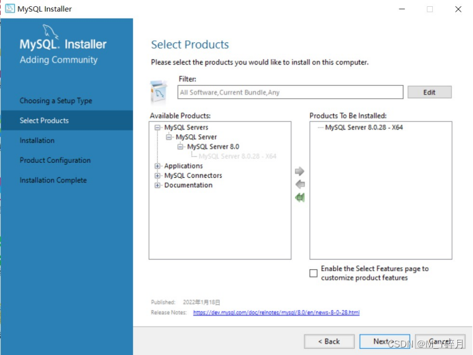Click the Select Products page heading
The image size is (473, 355).
(x=190, y=44)
